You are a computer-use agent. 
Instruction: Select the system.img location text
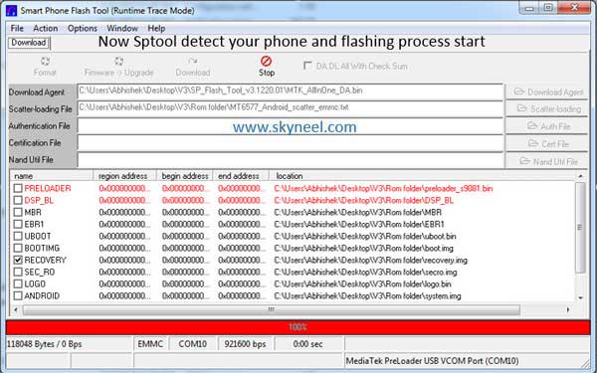(x=367, y=295)
